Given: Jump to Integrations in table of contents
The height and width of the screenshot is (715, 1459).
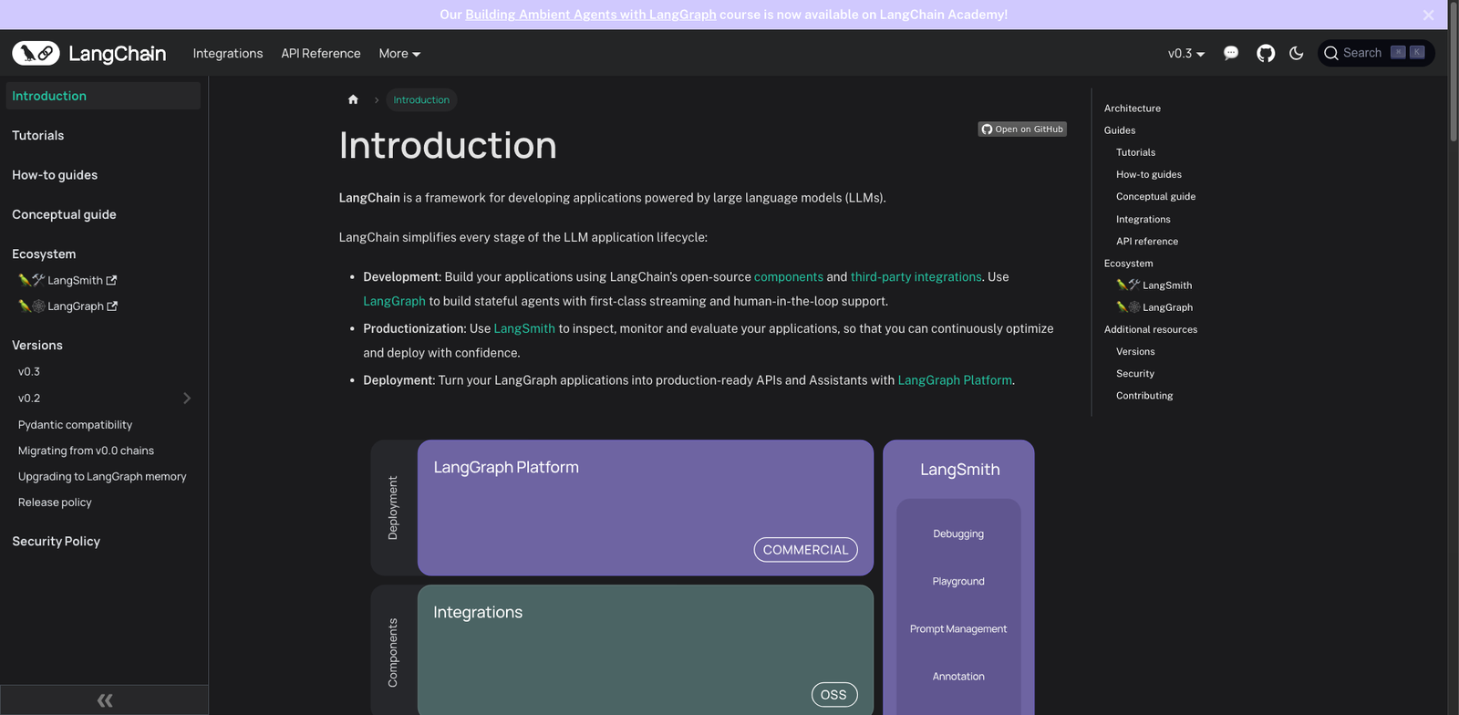Looking at the screenshot, I should (x=1143, y=219).
